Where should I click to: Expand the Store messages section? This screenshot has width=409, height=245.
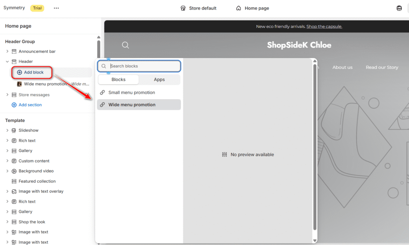pos(7,95)
